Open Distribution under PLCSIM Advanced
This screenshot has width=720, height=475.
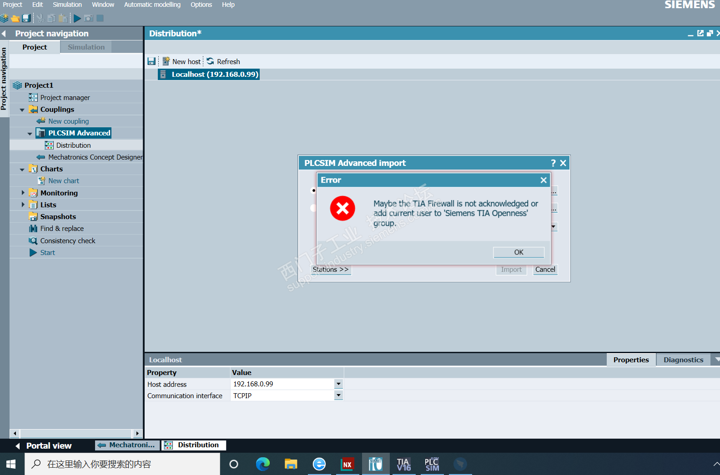[74, 145]
